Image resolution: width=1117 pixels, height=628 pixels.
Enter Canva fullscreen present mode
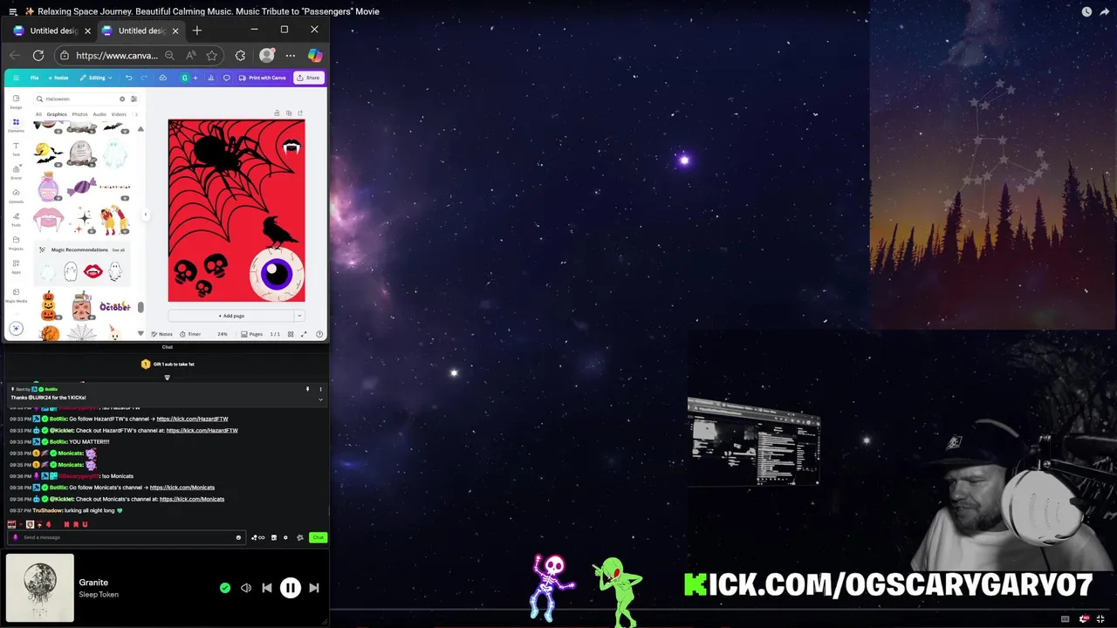click(x=304, y=334)
